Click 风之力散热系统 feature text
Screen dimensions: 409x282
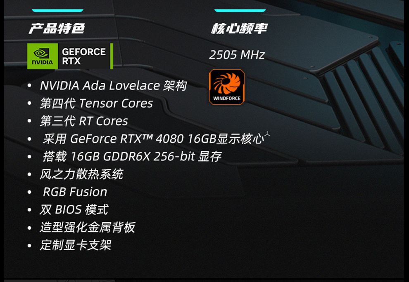coord(81,174)
